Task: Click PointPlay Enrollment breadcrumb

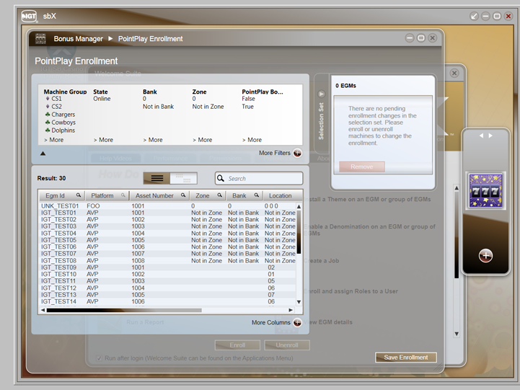Action: click(150, 39)
